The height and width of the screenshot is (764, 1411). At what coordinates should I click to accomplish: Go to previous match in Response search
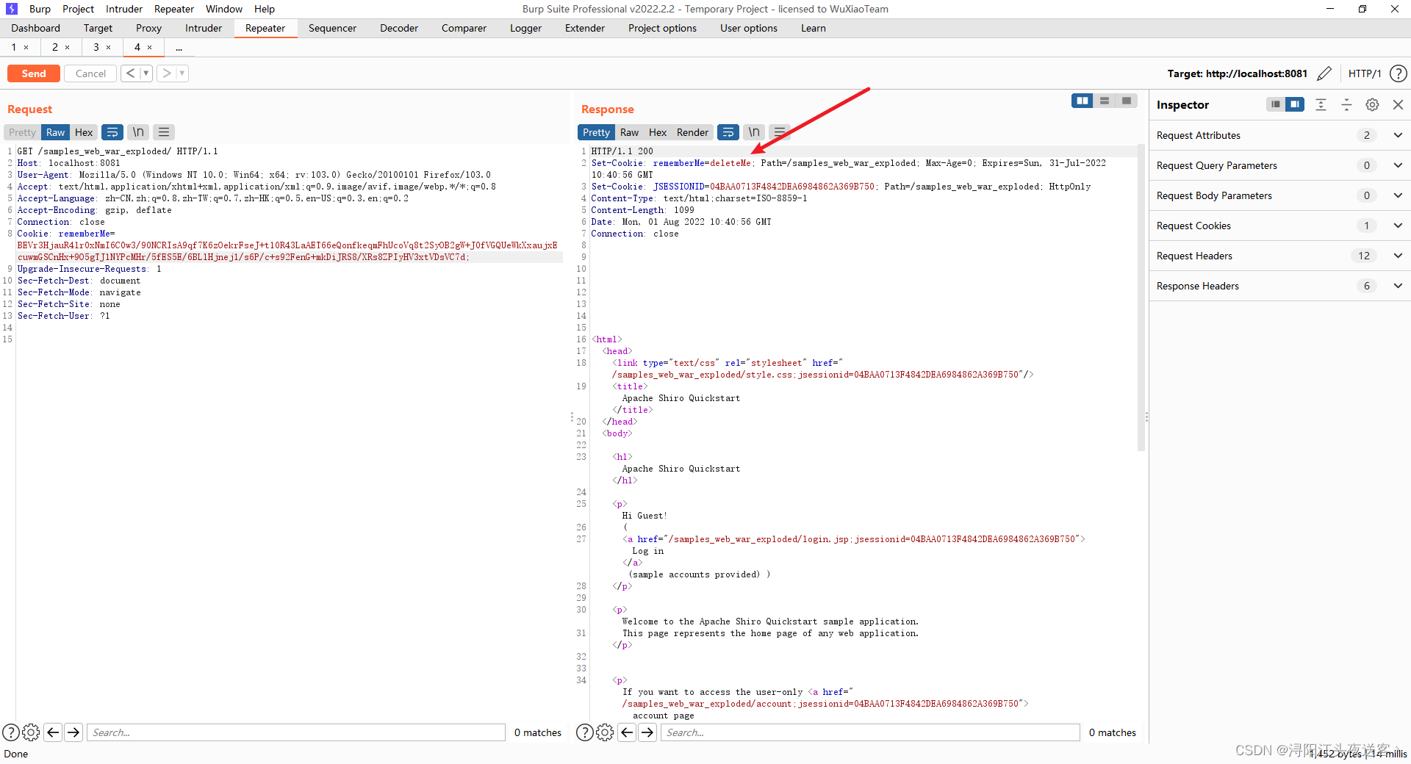point(627,732)
